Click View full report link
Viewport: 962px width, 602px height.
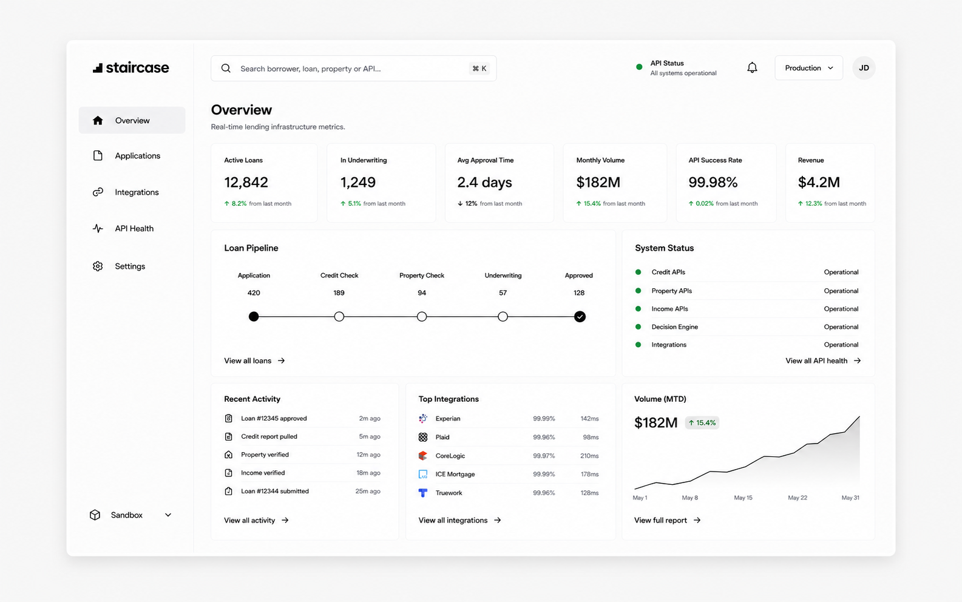667,520
